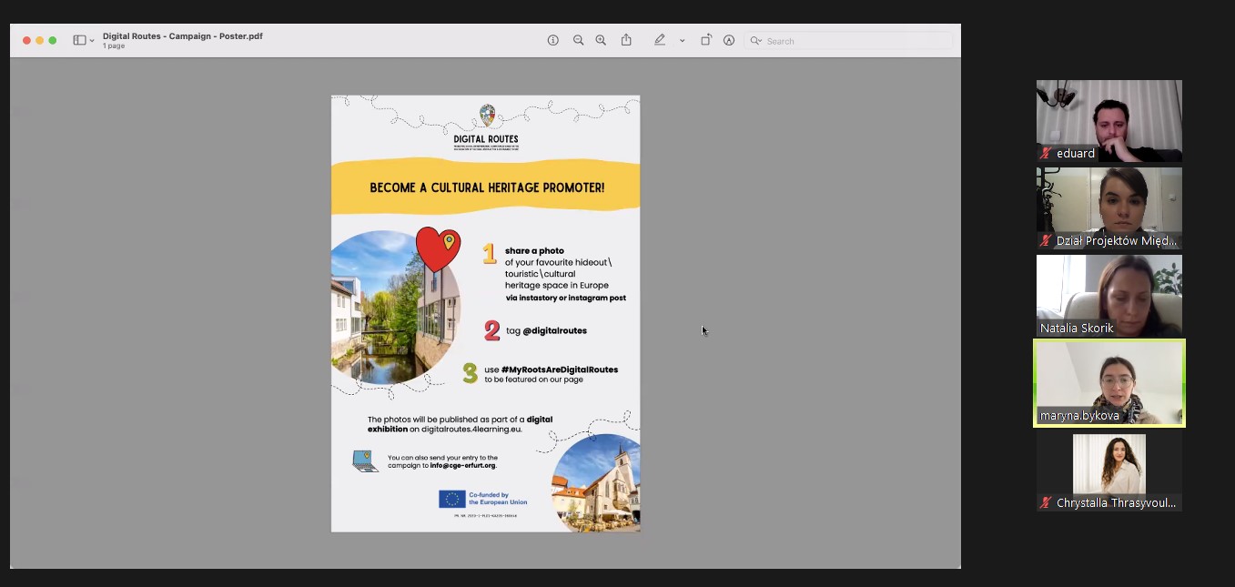Image resolution: width=1235 pixels, height=587 pixels.
Task: Click the yellow number 1 step marker
Action: click(x=490, y=254)
